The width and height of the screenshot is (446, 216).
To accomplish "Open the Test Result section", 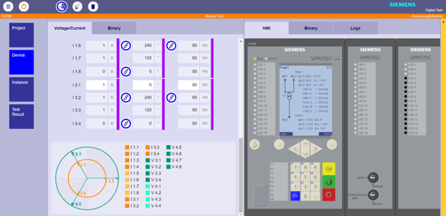I will pos(21,116).
